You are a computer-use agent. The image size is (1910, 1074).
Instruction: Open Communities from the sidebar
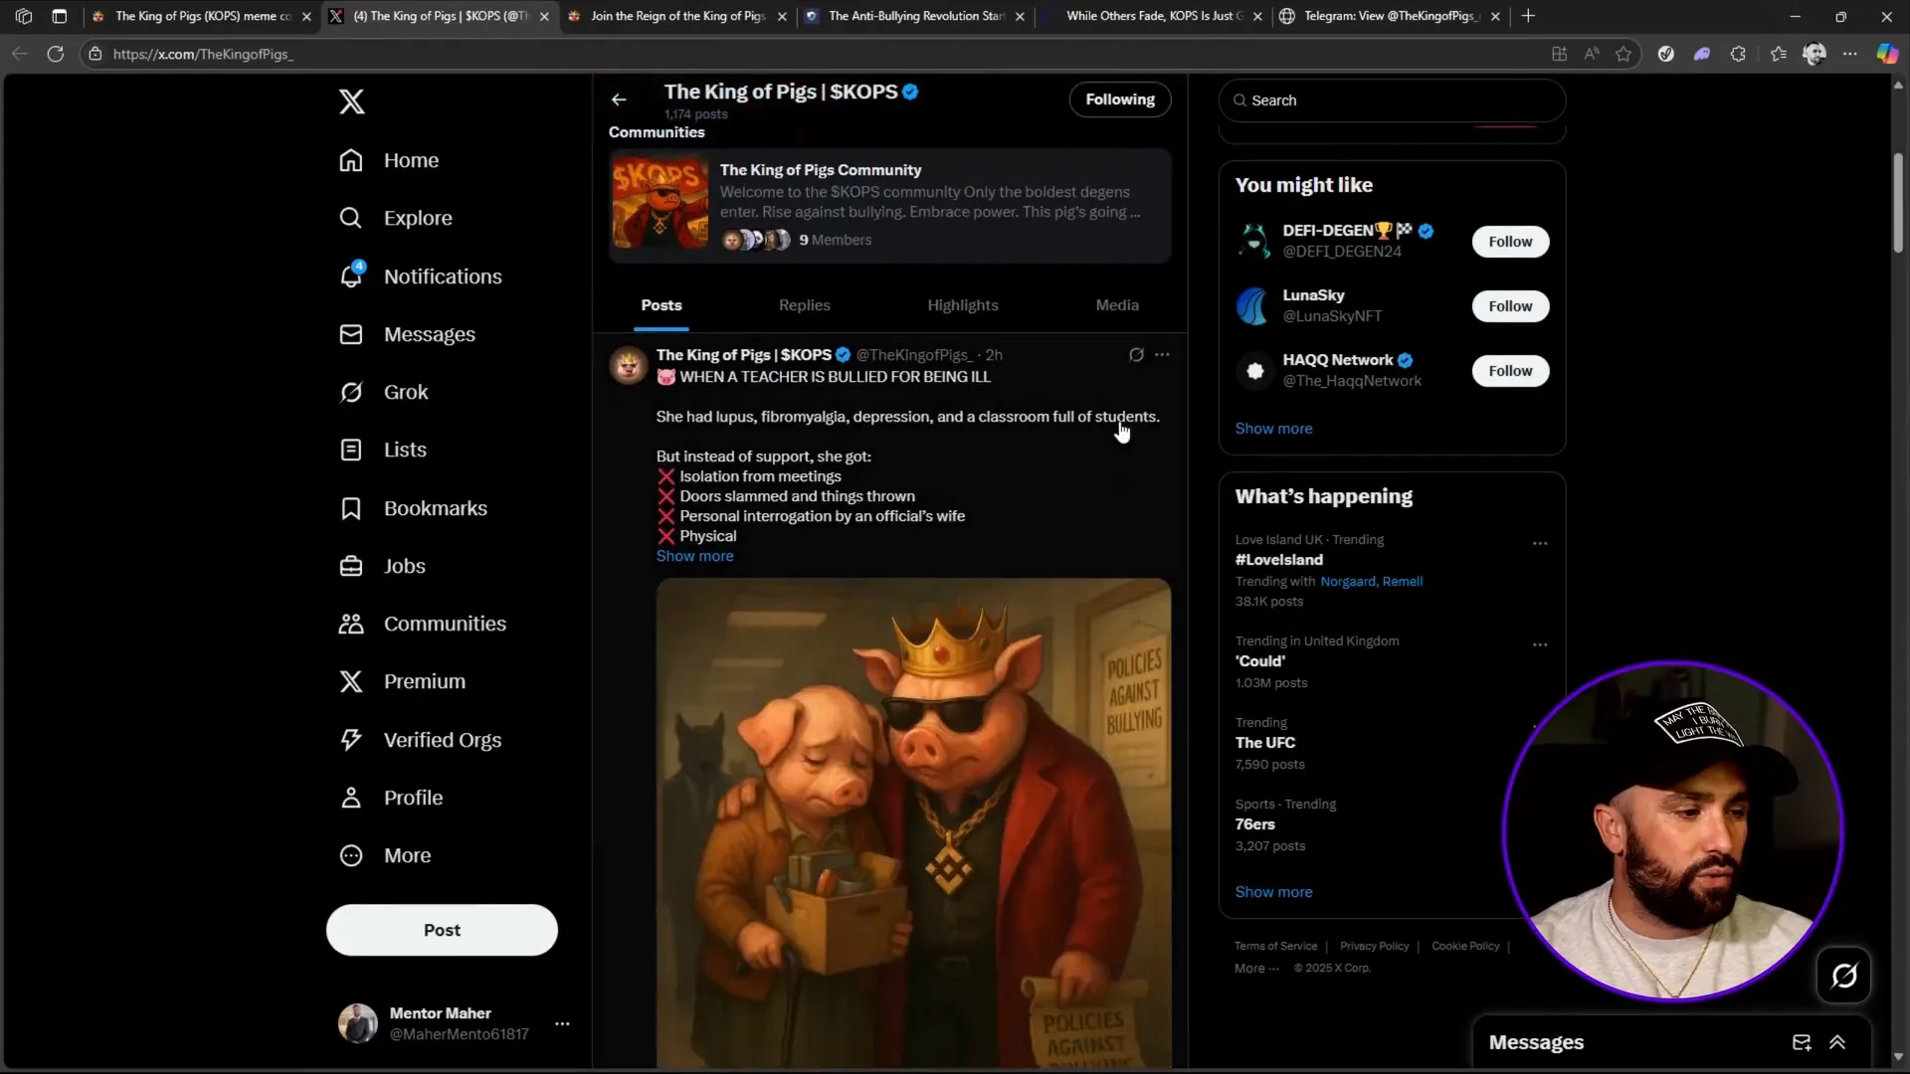(423, 624)
